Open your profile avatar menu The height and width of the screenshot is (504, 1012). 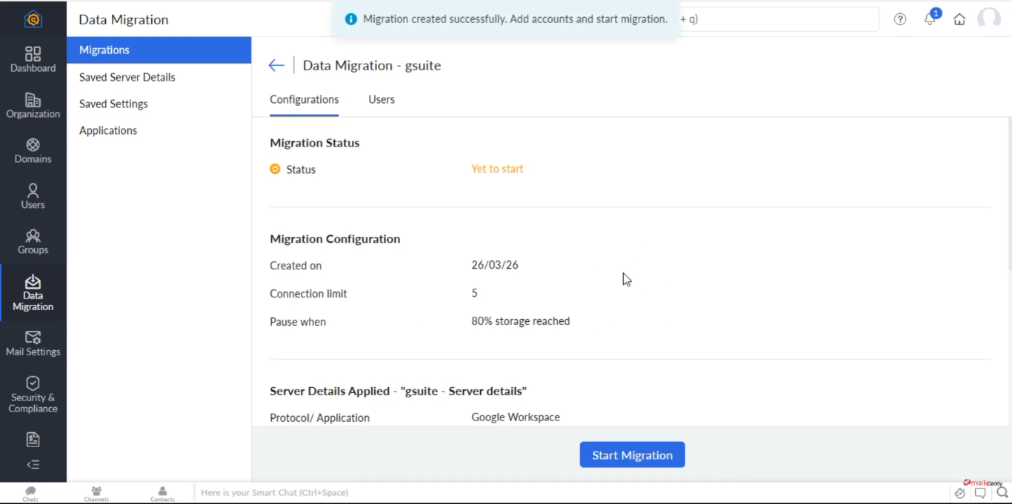click(989, 19)
